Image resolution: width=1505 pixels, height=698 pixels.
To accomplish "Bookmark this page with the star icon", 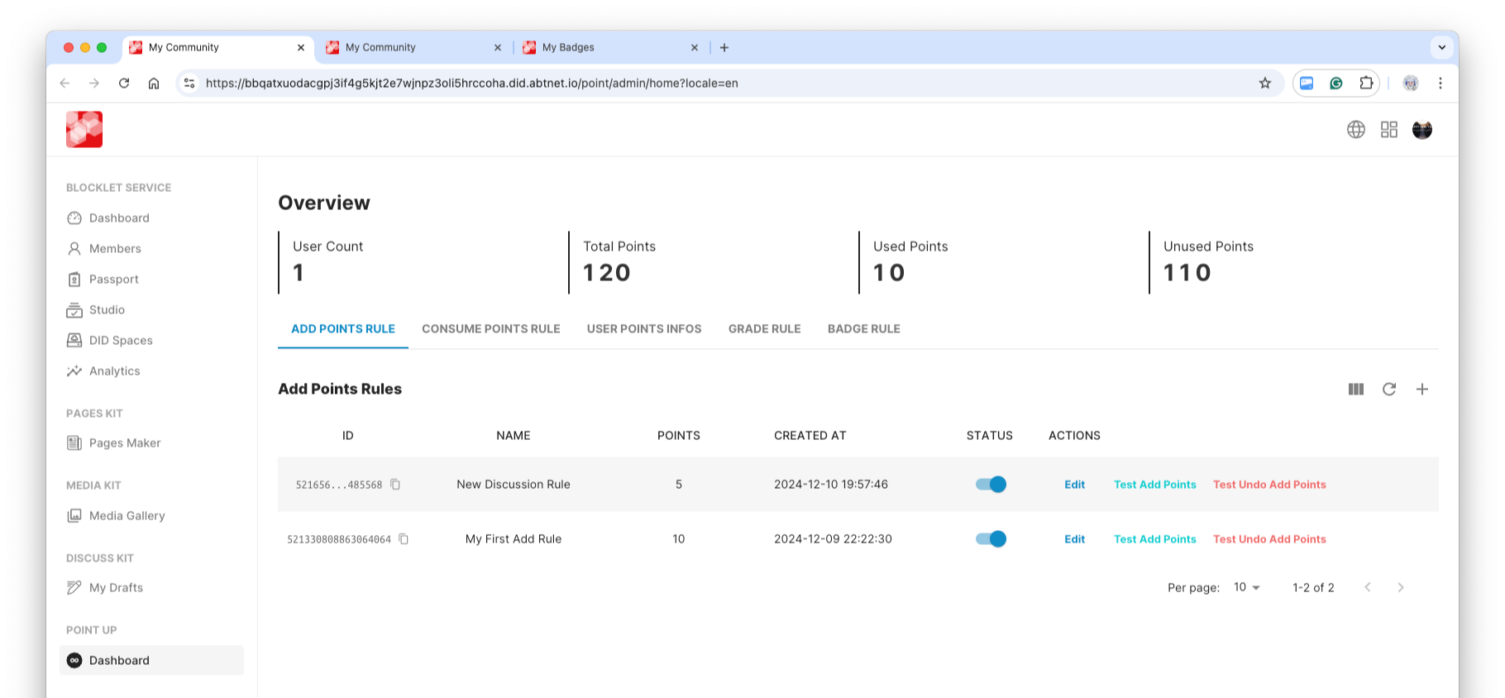I will (1264, 84).
